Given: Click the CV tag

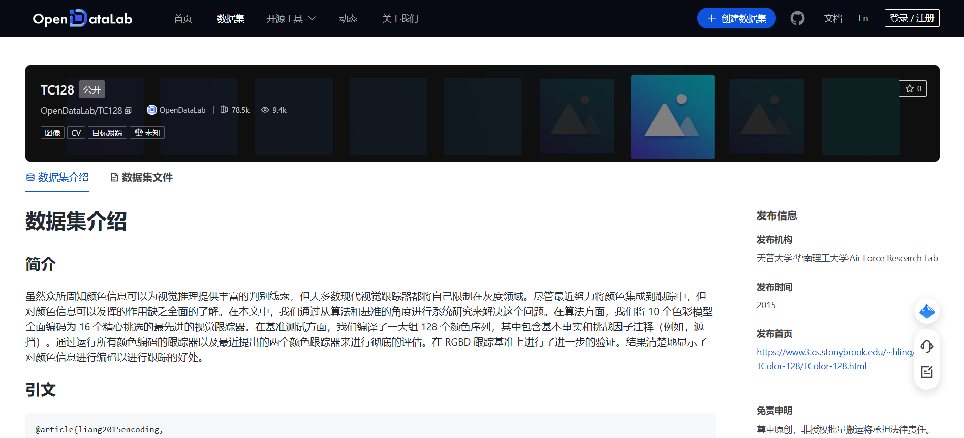Looking at the screenshot, I should (x=76, y=133).
